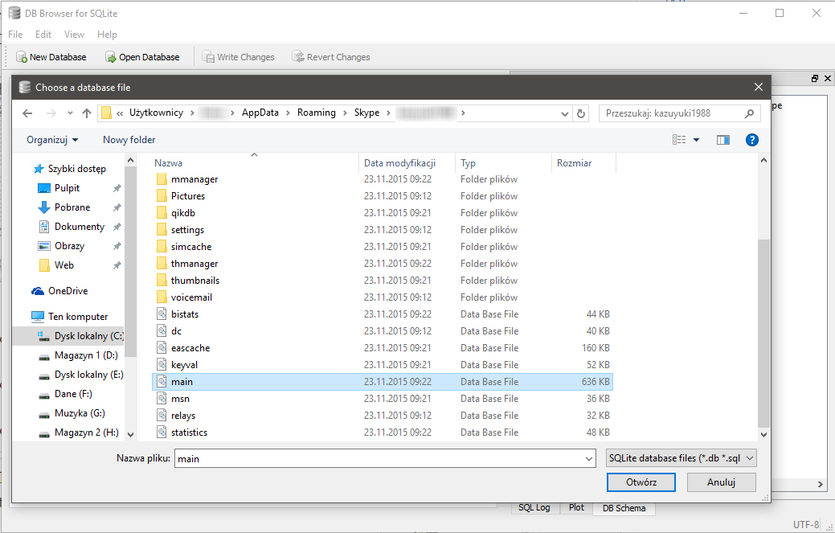The height and width of the screenshot is (533, 835).
Task: Open the File menu
Action: pos(15,34)
